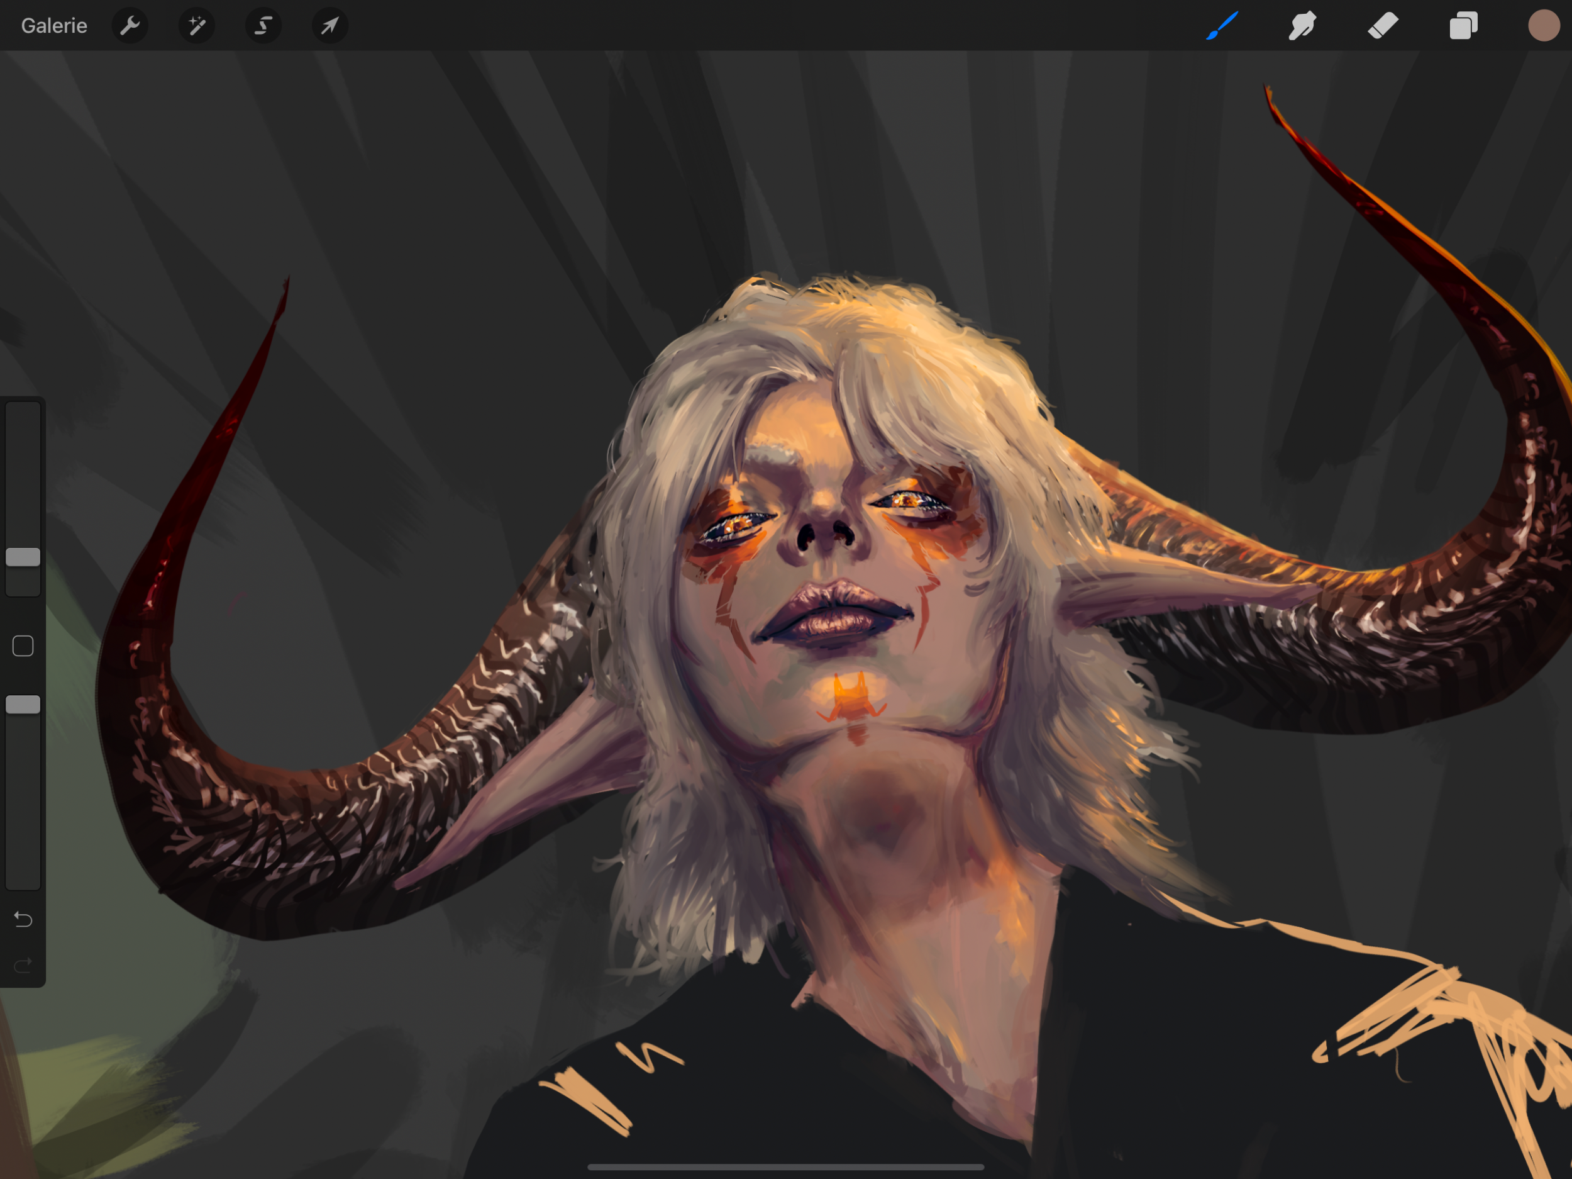
Task: Click the brush size slider handle
Action: 23,557
